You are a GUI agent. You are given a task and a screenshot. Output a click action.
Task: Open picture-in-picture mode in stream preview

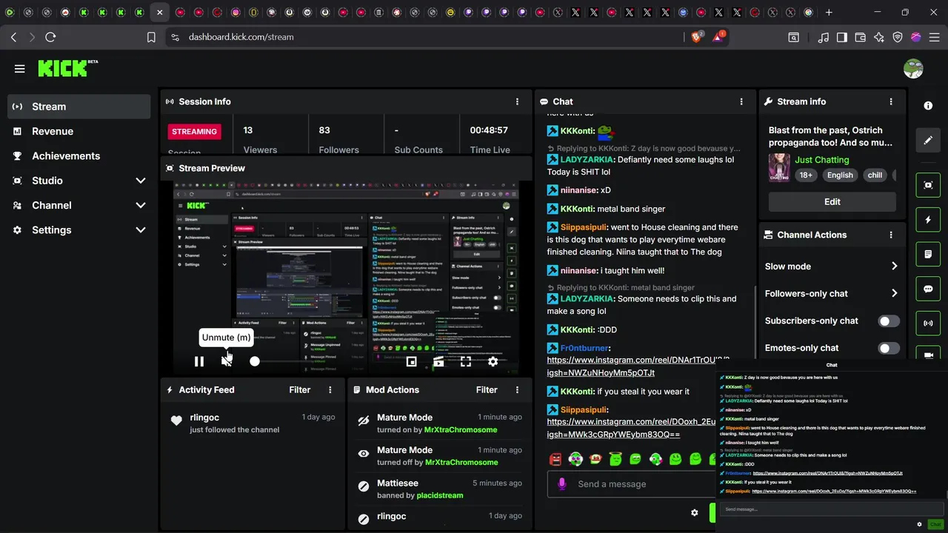coord(411,361)
